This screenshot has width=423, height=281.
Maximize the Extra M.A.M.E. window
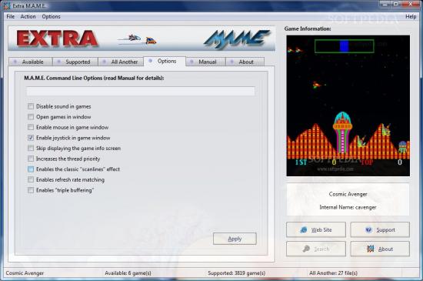pos(396,4)
